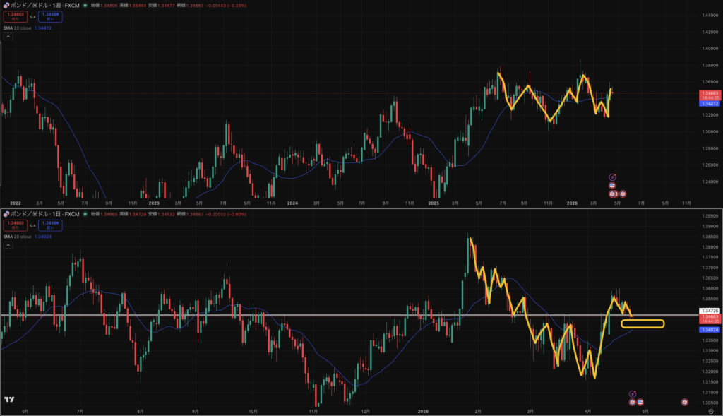Click the 1.34726 horizontal line price label
This screenshot has height=416, width=723.
708,311
